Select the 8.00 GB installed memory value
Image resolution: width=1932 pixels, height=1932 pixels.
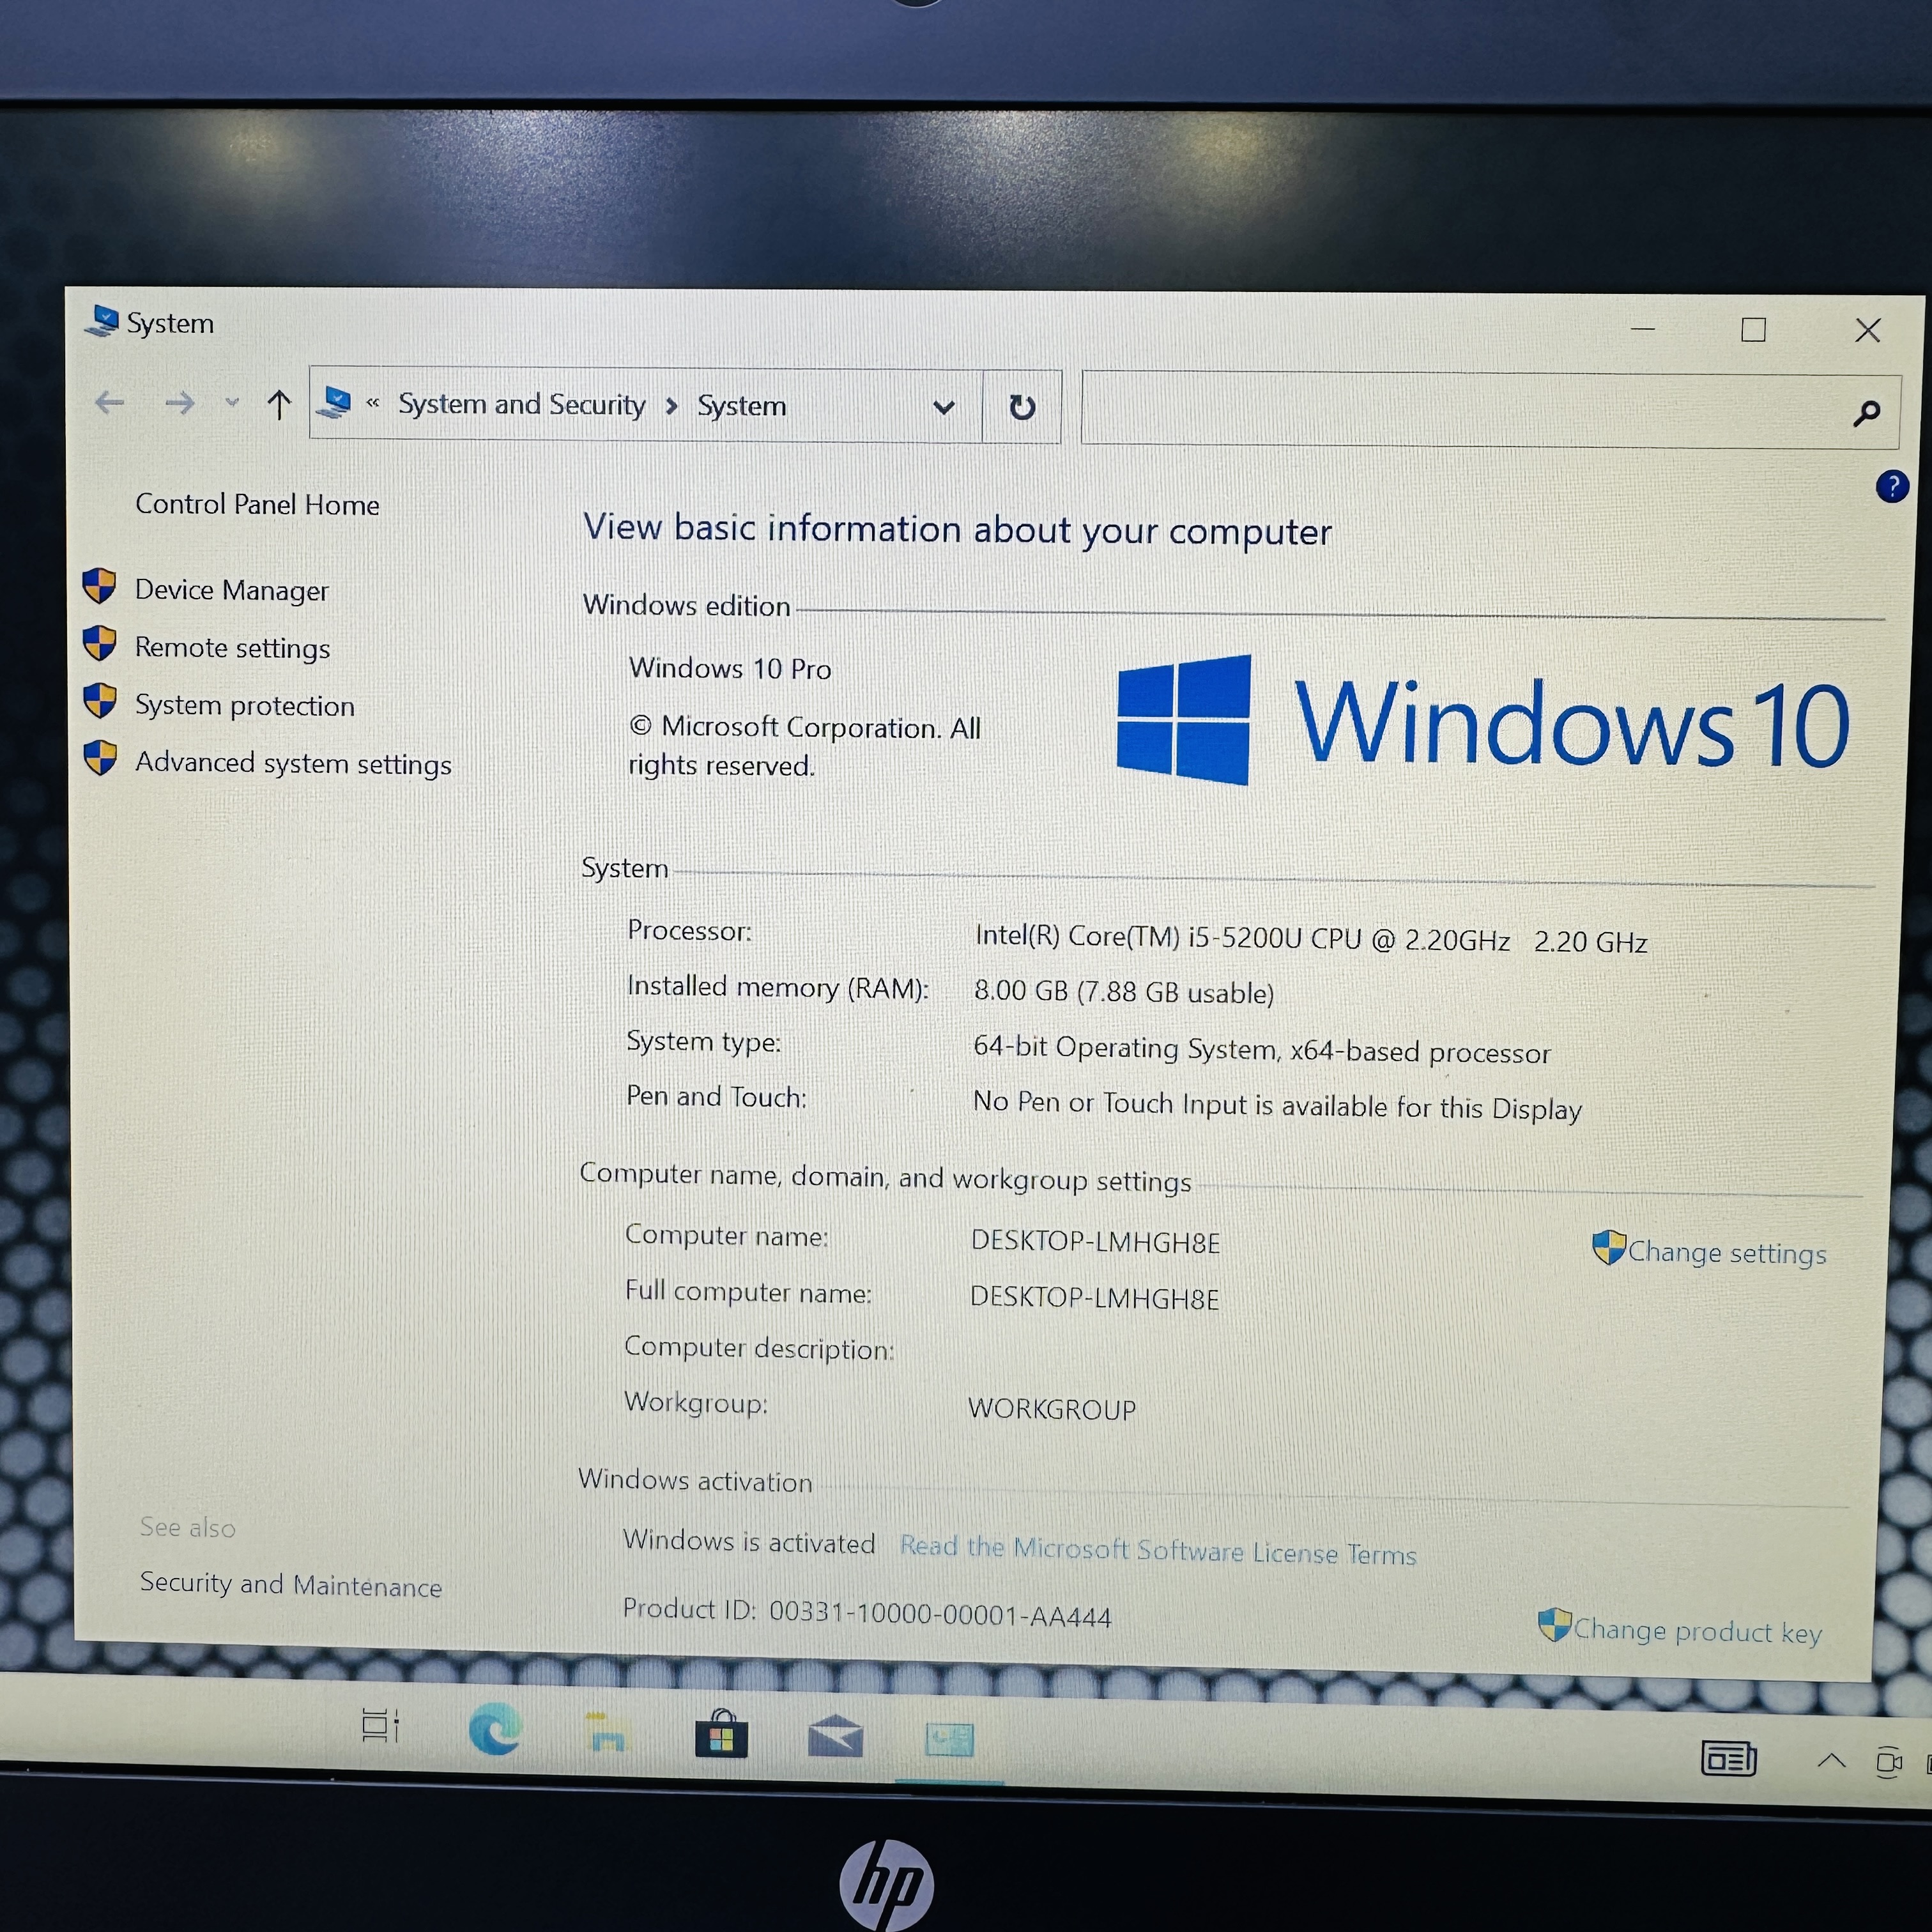[1124, 992]
